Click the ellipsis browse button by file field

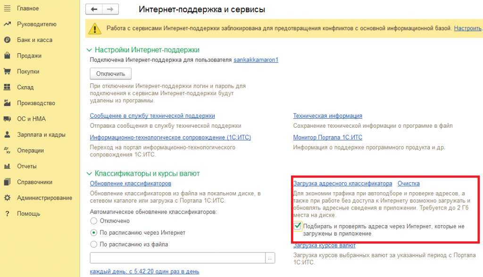pos(270,258)
